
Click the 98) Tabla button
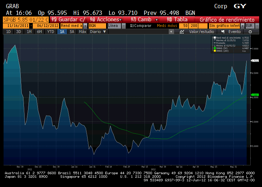[177, 20]
